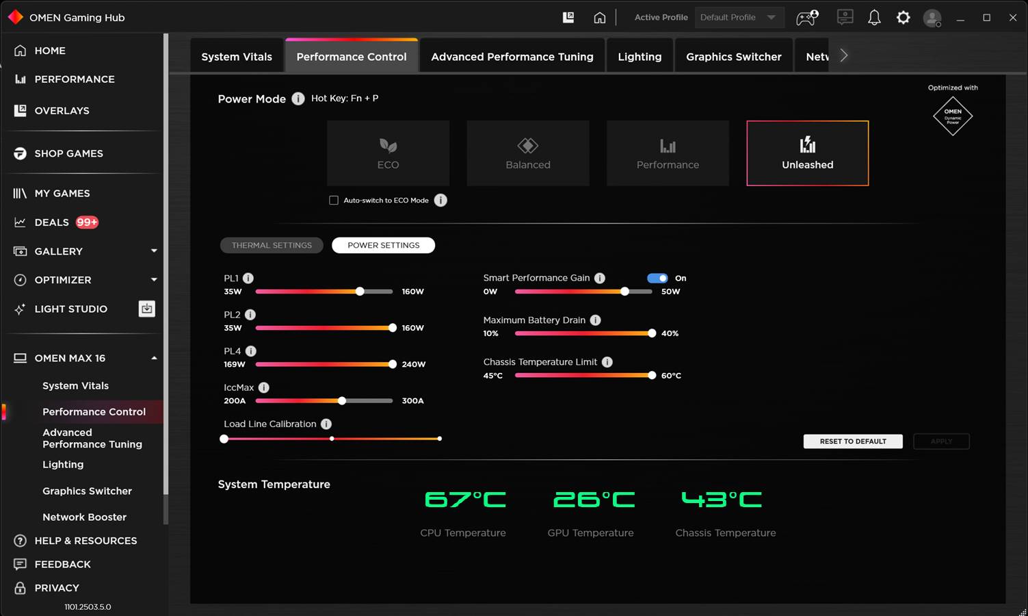Screen dimensions: 1028x616
Task: Adjust the PL1 power limit slider
Action: pyautogui.click(x=360, y=291)
